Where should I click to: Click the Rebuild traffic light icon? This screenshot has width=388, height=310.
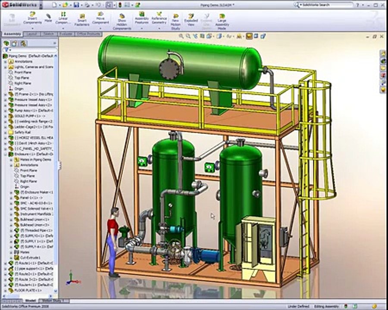click(120, 4)
